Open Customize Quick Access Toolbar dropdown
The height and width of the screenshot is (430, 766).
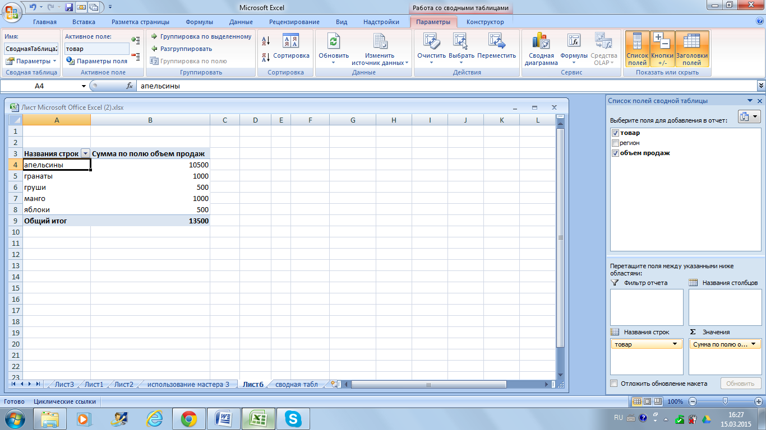109,7
